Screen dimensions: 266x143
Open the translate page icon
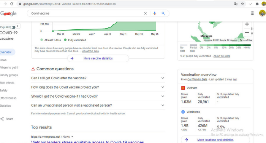point(236,4)
